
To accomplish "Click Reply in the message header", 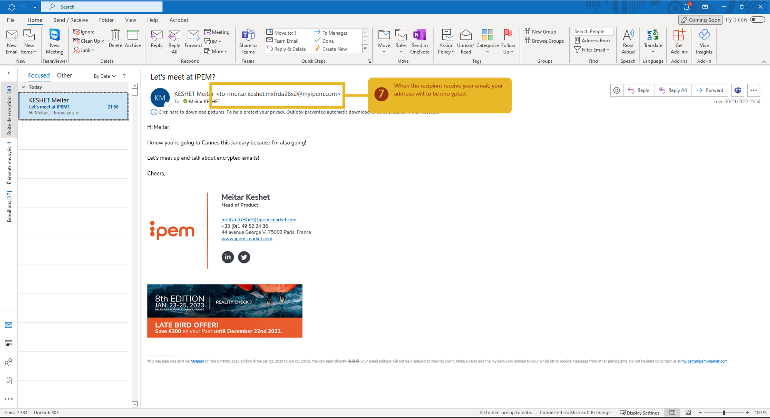I will click(x=638, y=90).
